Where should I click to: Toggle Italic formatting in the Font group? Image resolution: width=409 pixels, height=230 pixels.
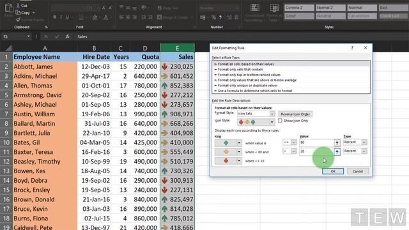tap(61, 17)
